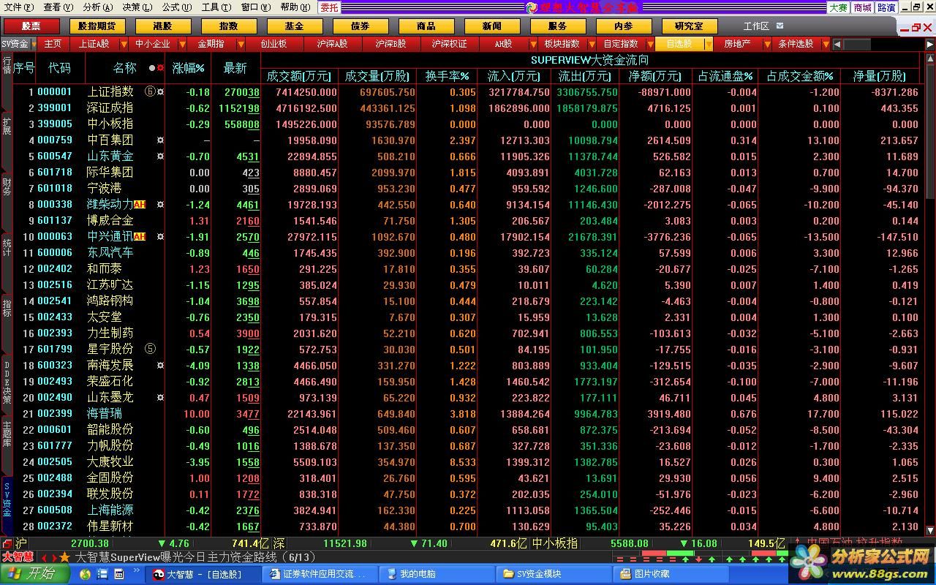The width and height of the screenshot is (936, 585).
Task: Click the tab scroll left arrow
Action: pyautogui.click(x=837, y=44)
